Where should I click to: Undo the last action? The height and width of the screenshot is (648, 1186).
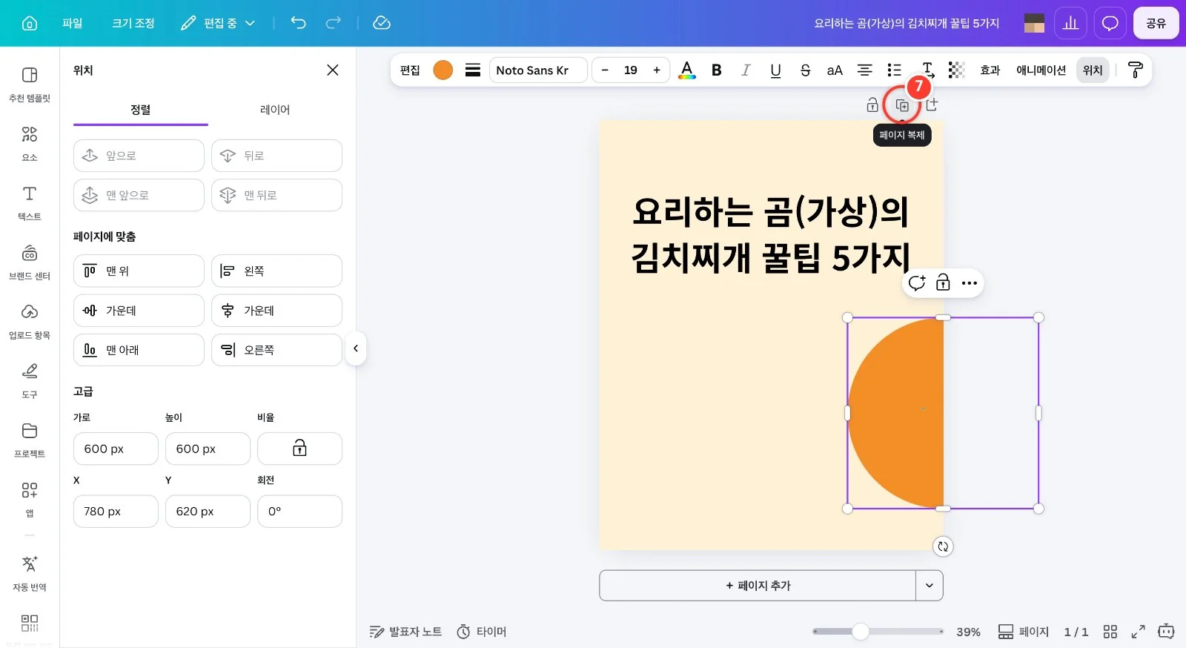298,23
